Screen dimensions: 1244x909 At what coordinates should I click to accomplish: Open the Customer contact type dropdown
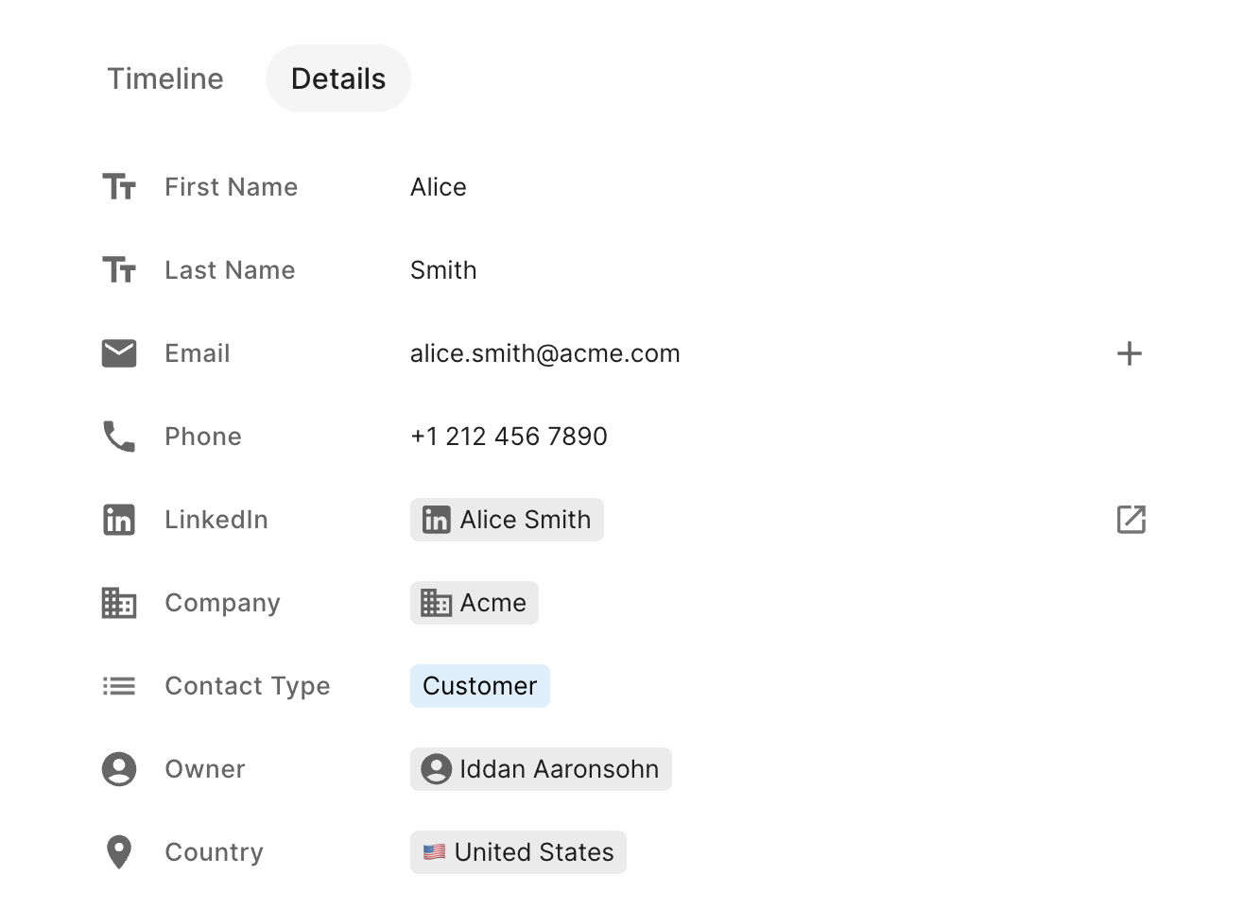480,686
